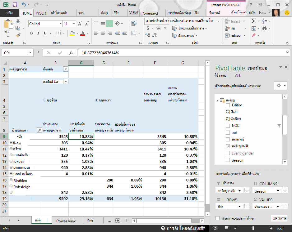Click the UPDATE button
292x232 pixels.
tap(279, 218)
